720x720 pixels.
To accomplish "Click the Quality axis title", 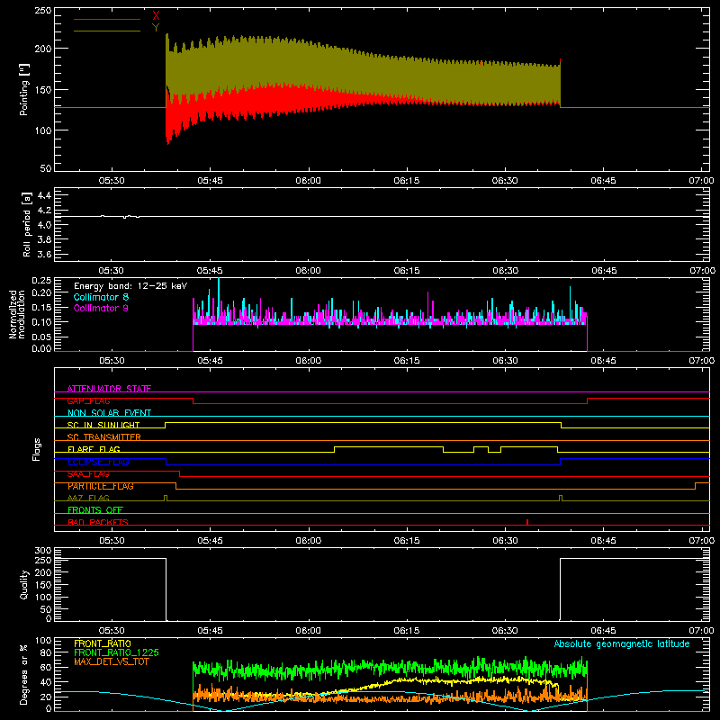I will (x=24, y=585).
